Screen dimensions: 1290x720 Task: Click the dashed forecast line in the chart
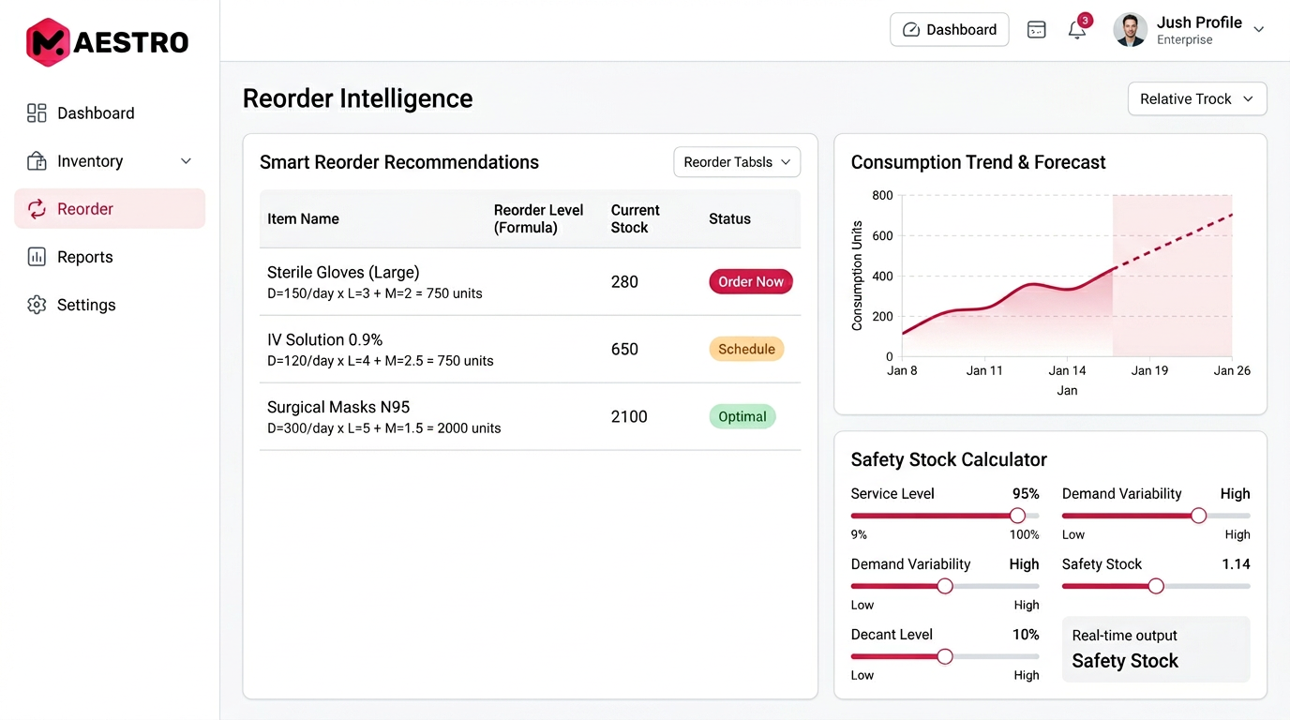tap(1172, 242)
